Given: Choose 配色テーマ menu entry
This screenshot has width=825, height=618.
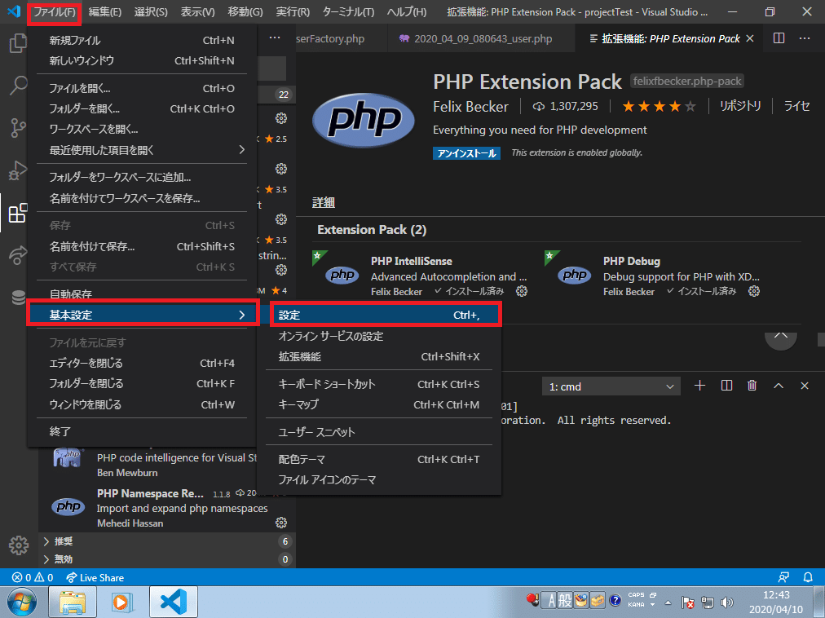Looking at the screenshot, I should pyautogui.click(x=379, y=459).
